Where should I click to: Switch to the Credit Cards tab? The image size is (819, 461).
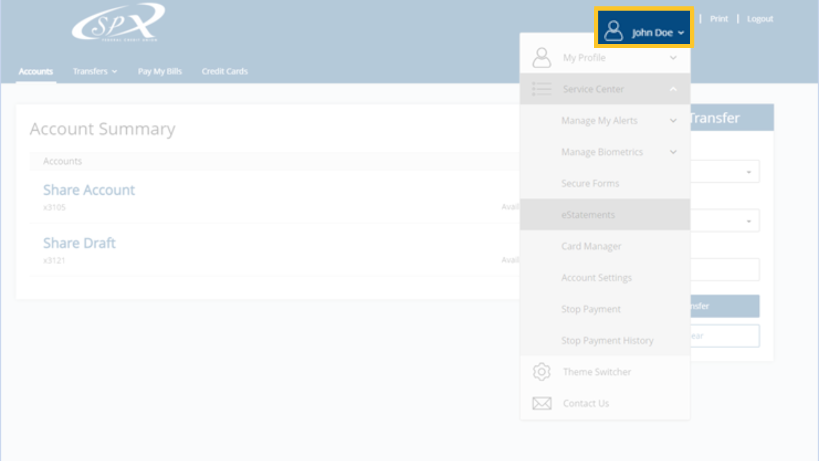click(224, 71)
